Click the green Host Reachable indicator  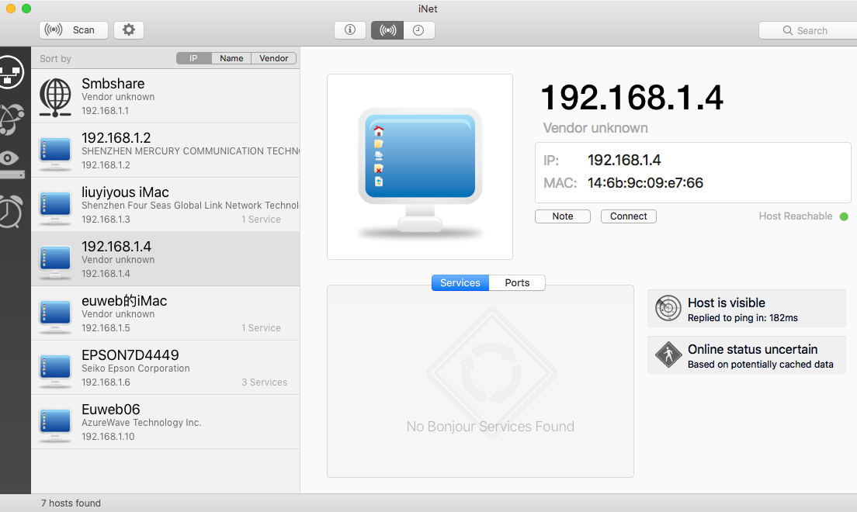844,216
